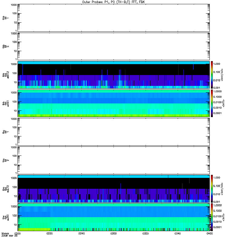Click the '100' tick of thb fbk scm1 axis

pos(15,102)
